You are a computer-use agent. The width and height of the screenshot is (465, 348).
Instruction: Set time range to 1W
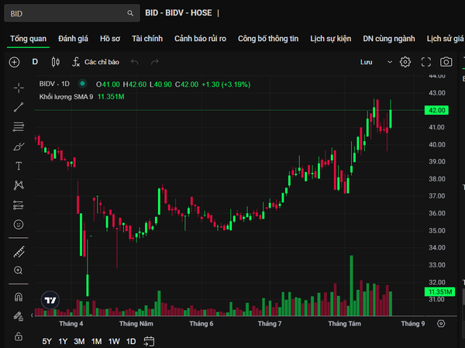pos(114,342)
